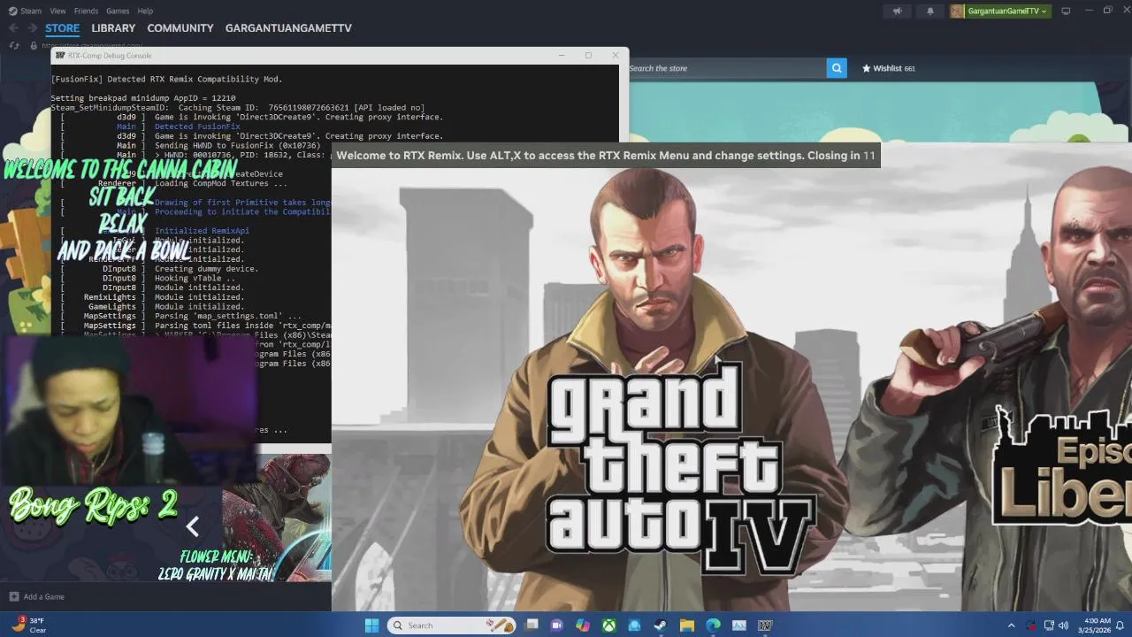Open the Teams chat taskbar icon

[557, 625]
